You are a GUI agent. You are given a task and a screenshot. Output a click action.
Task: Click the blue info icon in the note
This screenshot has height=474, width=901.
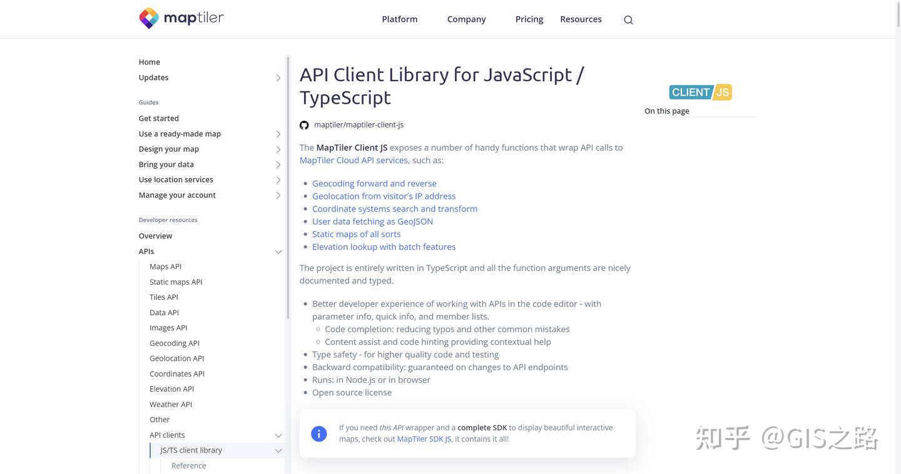pyautogui.click(x=319, y=433)
